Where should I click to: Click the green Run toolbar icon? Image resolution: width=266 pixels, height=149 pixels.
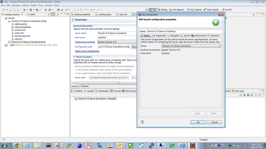pyautogui.click(x=31, y=10)
